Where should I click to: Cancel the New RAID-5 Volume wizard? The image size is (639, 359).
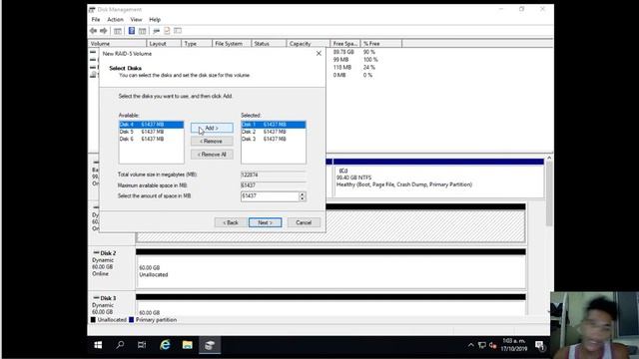point(304,222)
